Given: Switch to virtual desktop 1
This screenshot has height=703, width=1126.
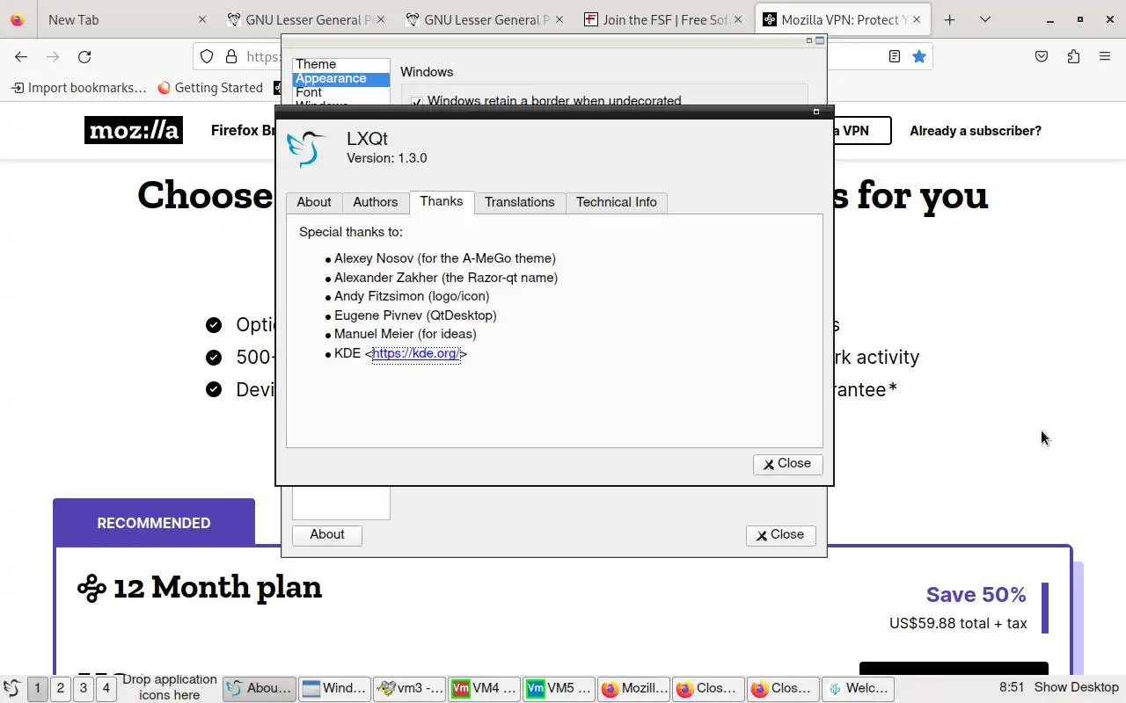Looking at the screenshot, I should [x=37, y=688].
